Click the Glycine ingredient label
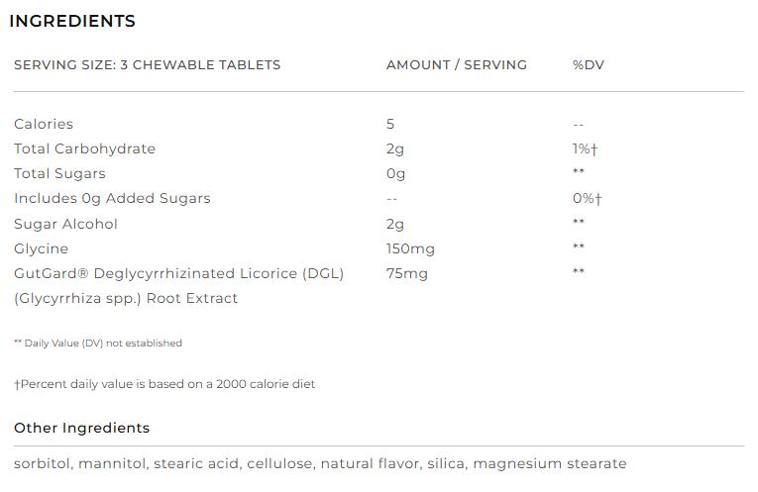The image size is (758, 492). tap(41, 249)
